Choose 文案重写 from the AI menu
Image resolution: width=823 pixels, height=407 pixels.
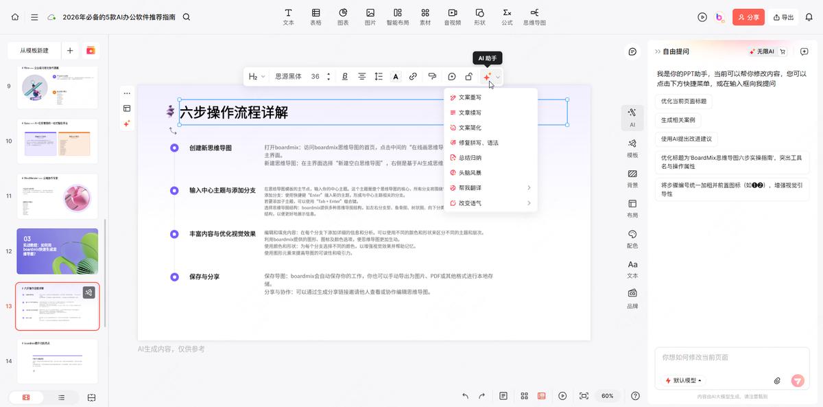[x=490, y=97]
